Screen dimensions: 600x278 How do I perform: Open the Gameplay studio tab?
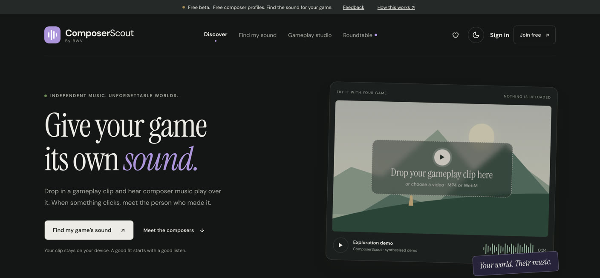pos(310,35)
